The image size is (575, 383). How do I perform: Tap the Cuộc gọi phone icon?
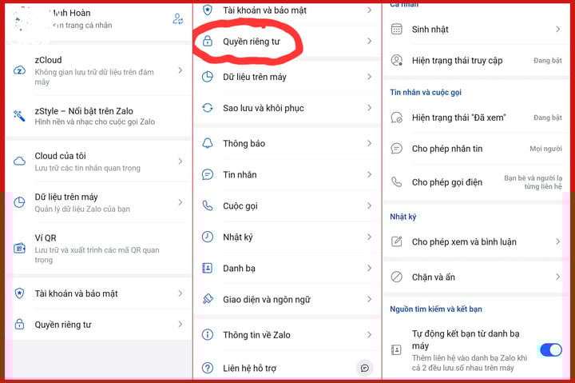(208, 205)
